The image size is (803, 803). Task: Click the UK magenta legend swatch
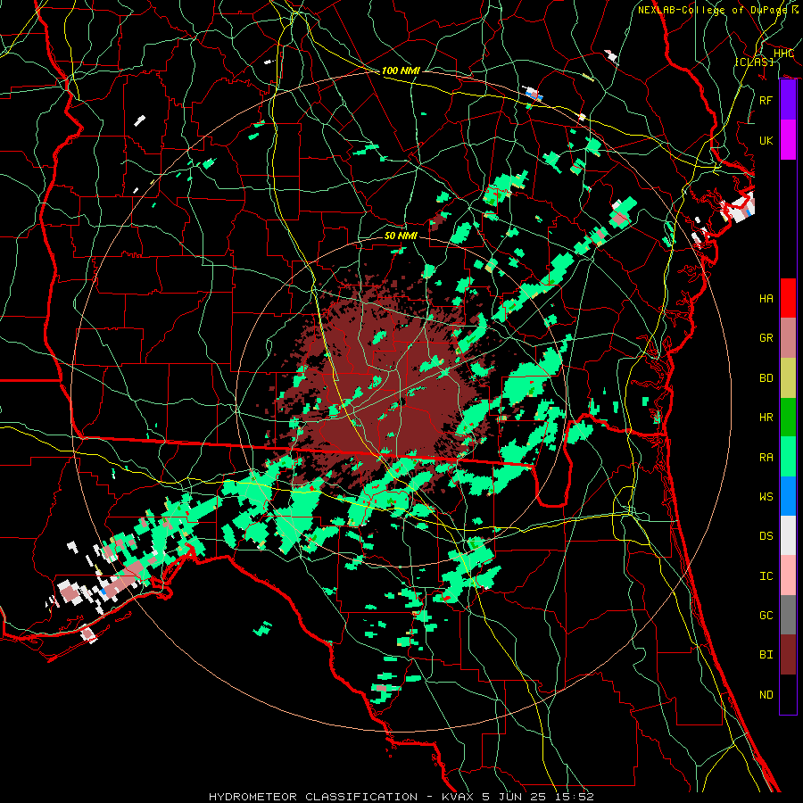pos(788,140)
